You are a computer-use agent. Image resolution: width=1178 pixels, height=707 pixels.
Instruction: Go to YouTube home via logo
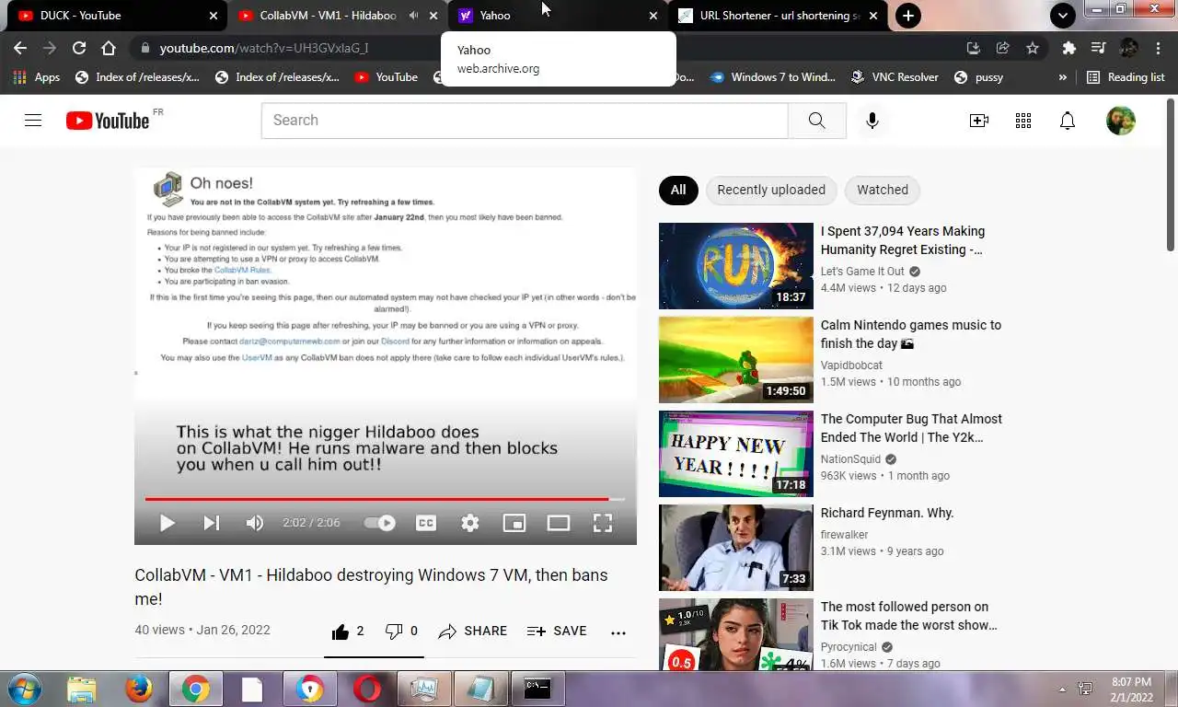coord(108,121)
